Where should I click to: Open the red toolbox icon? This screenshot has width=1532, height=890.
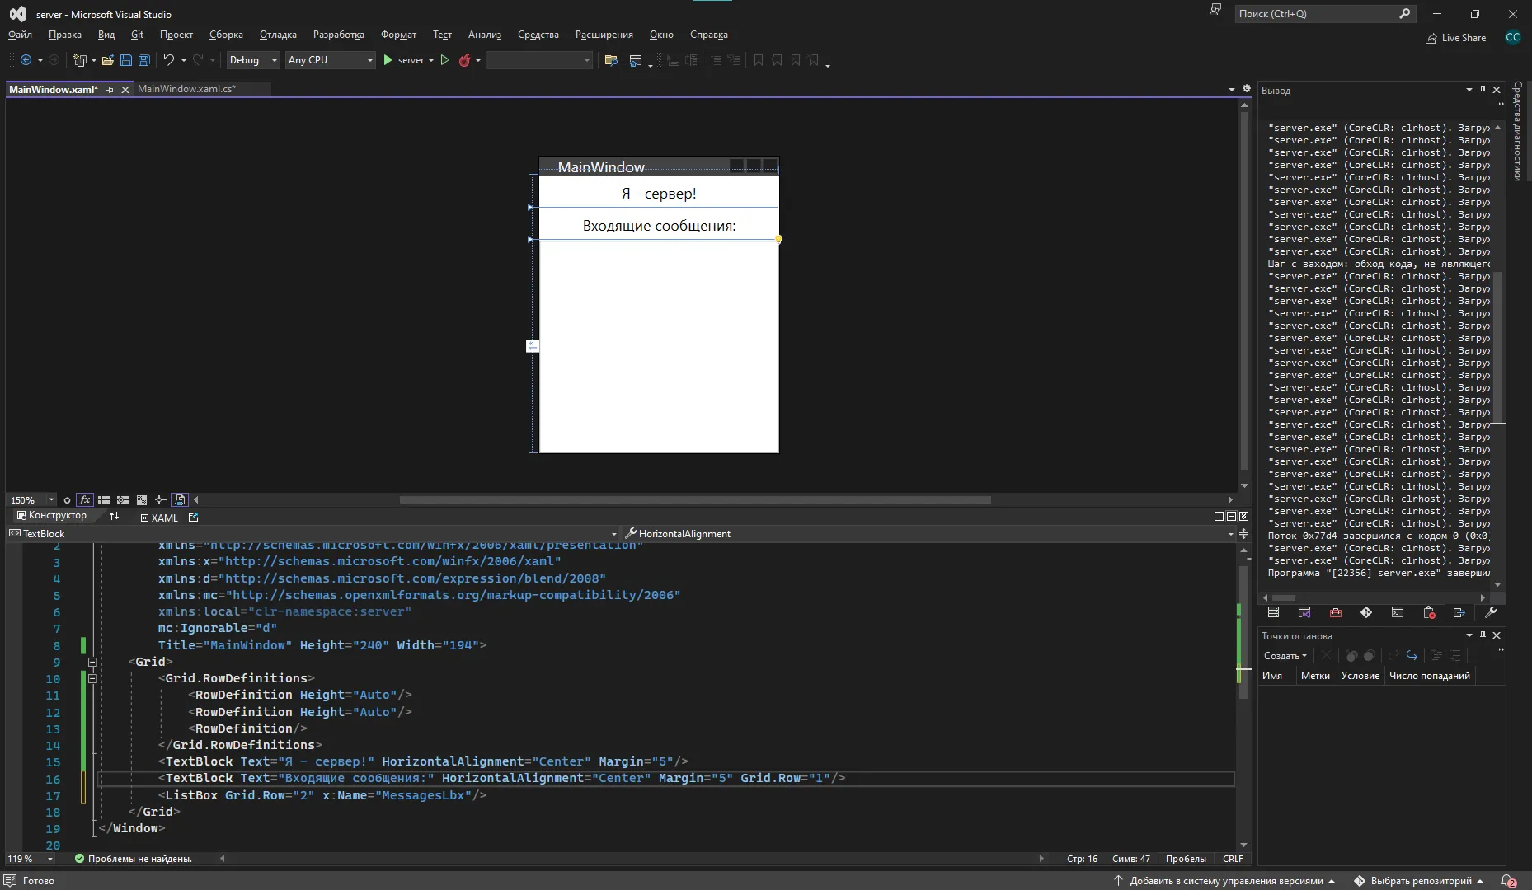1336,612
